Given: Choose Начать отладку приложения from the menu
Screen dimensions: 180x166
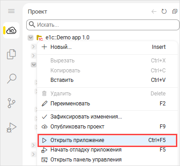Looking at the screenshot, I should tap(107, 150).
